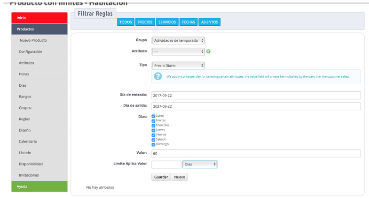Open the Dias unit dropdown for limit
This screenshot has width=369, height=198.
(x=200, y=164)
